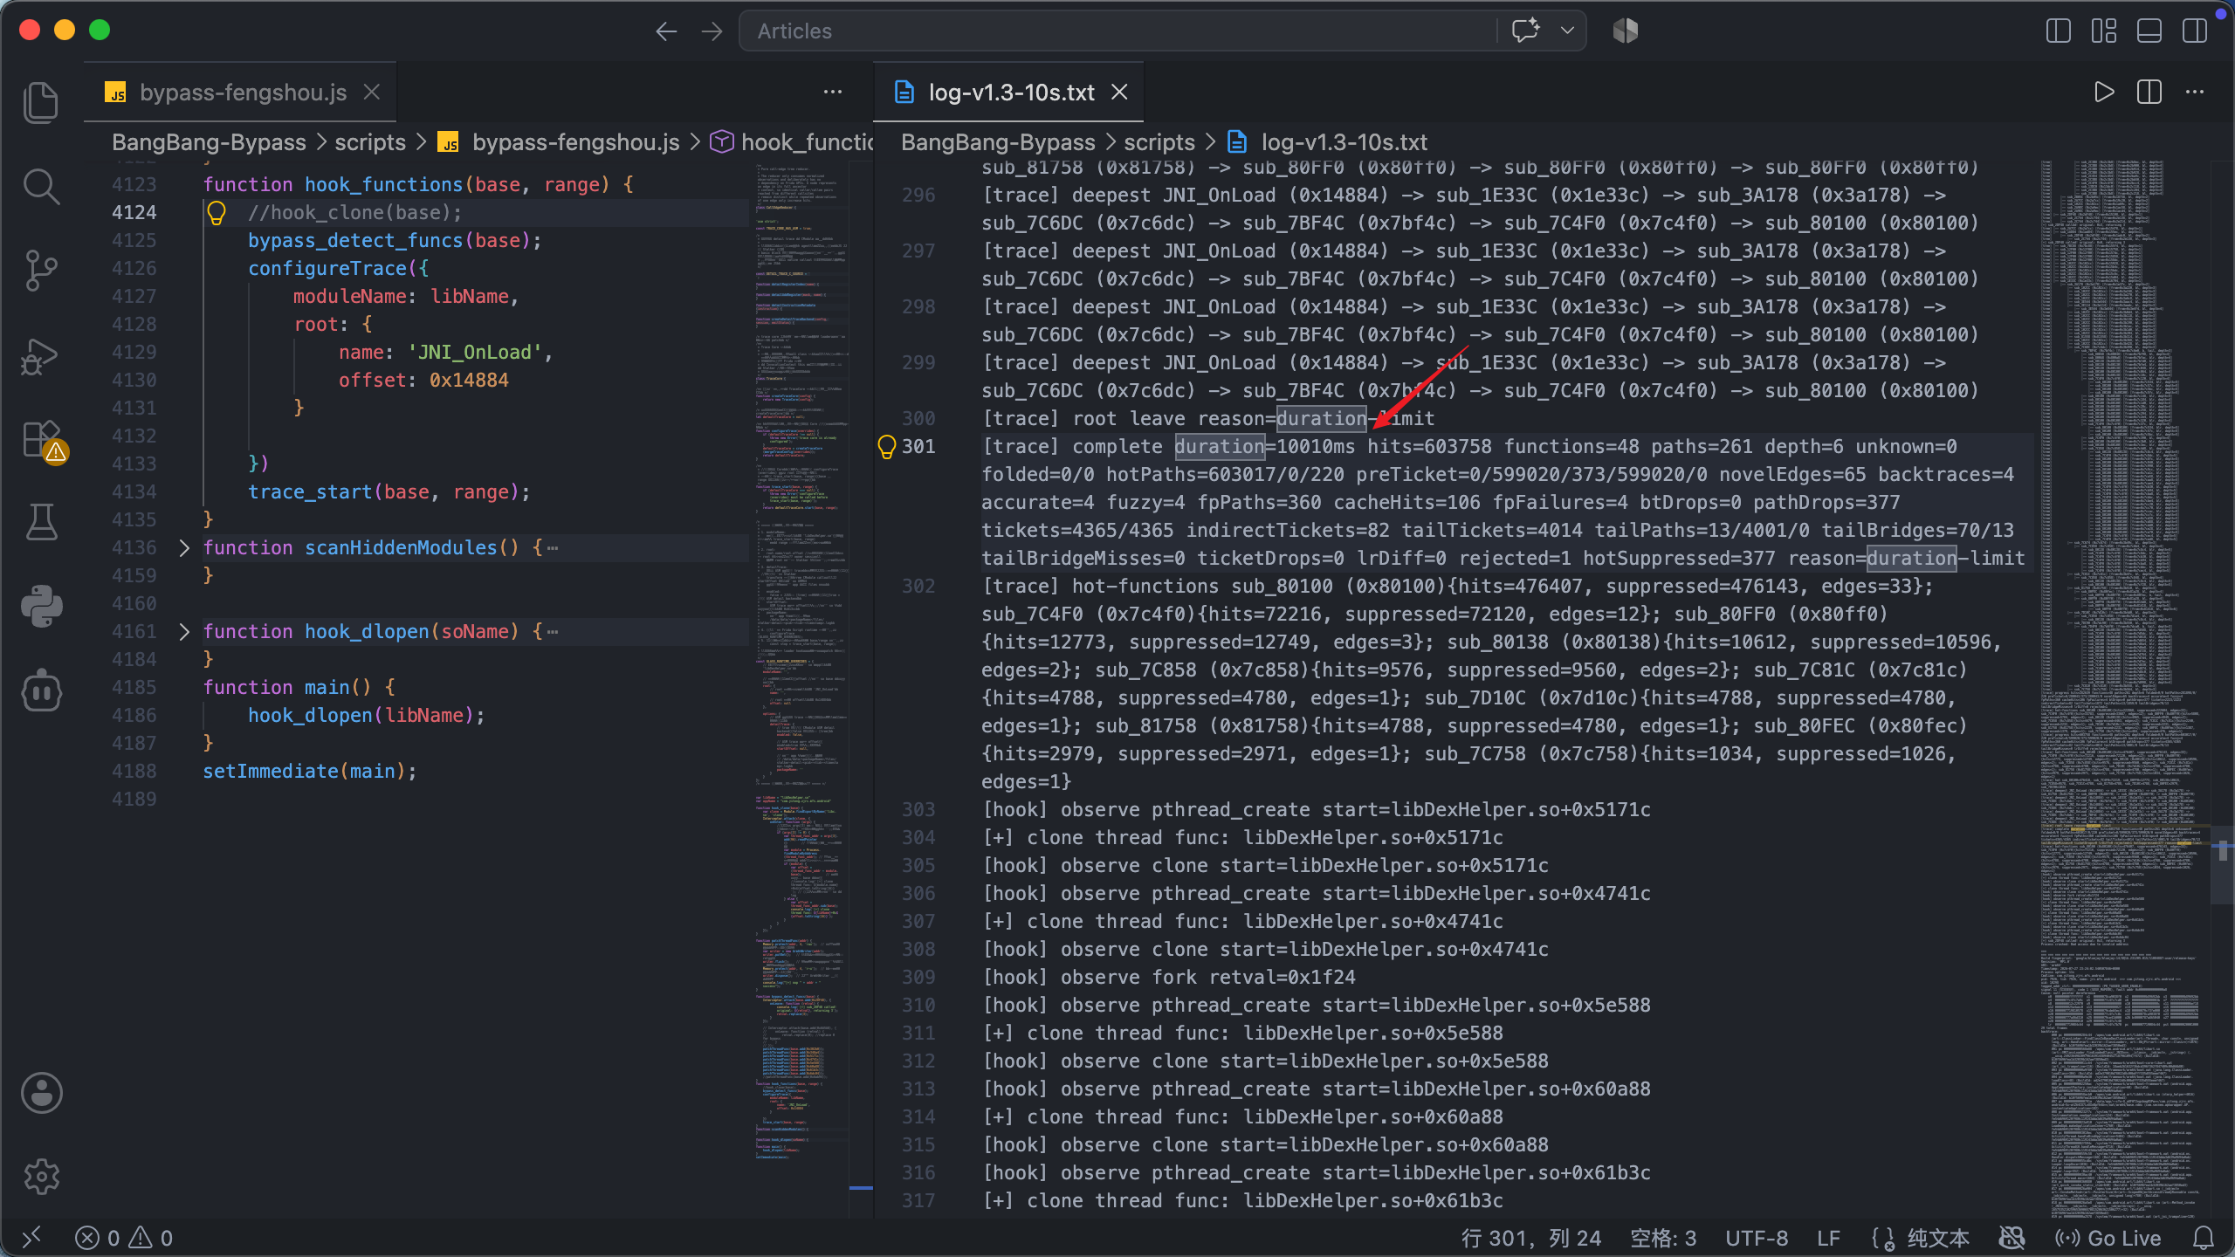Expand folded function hook_dlopen
This screenshot has height=1257, width=2235.
pos(184,631)
